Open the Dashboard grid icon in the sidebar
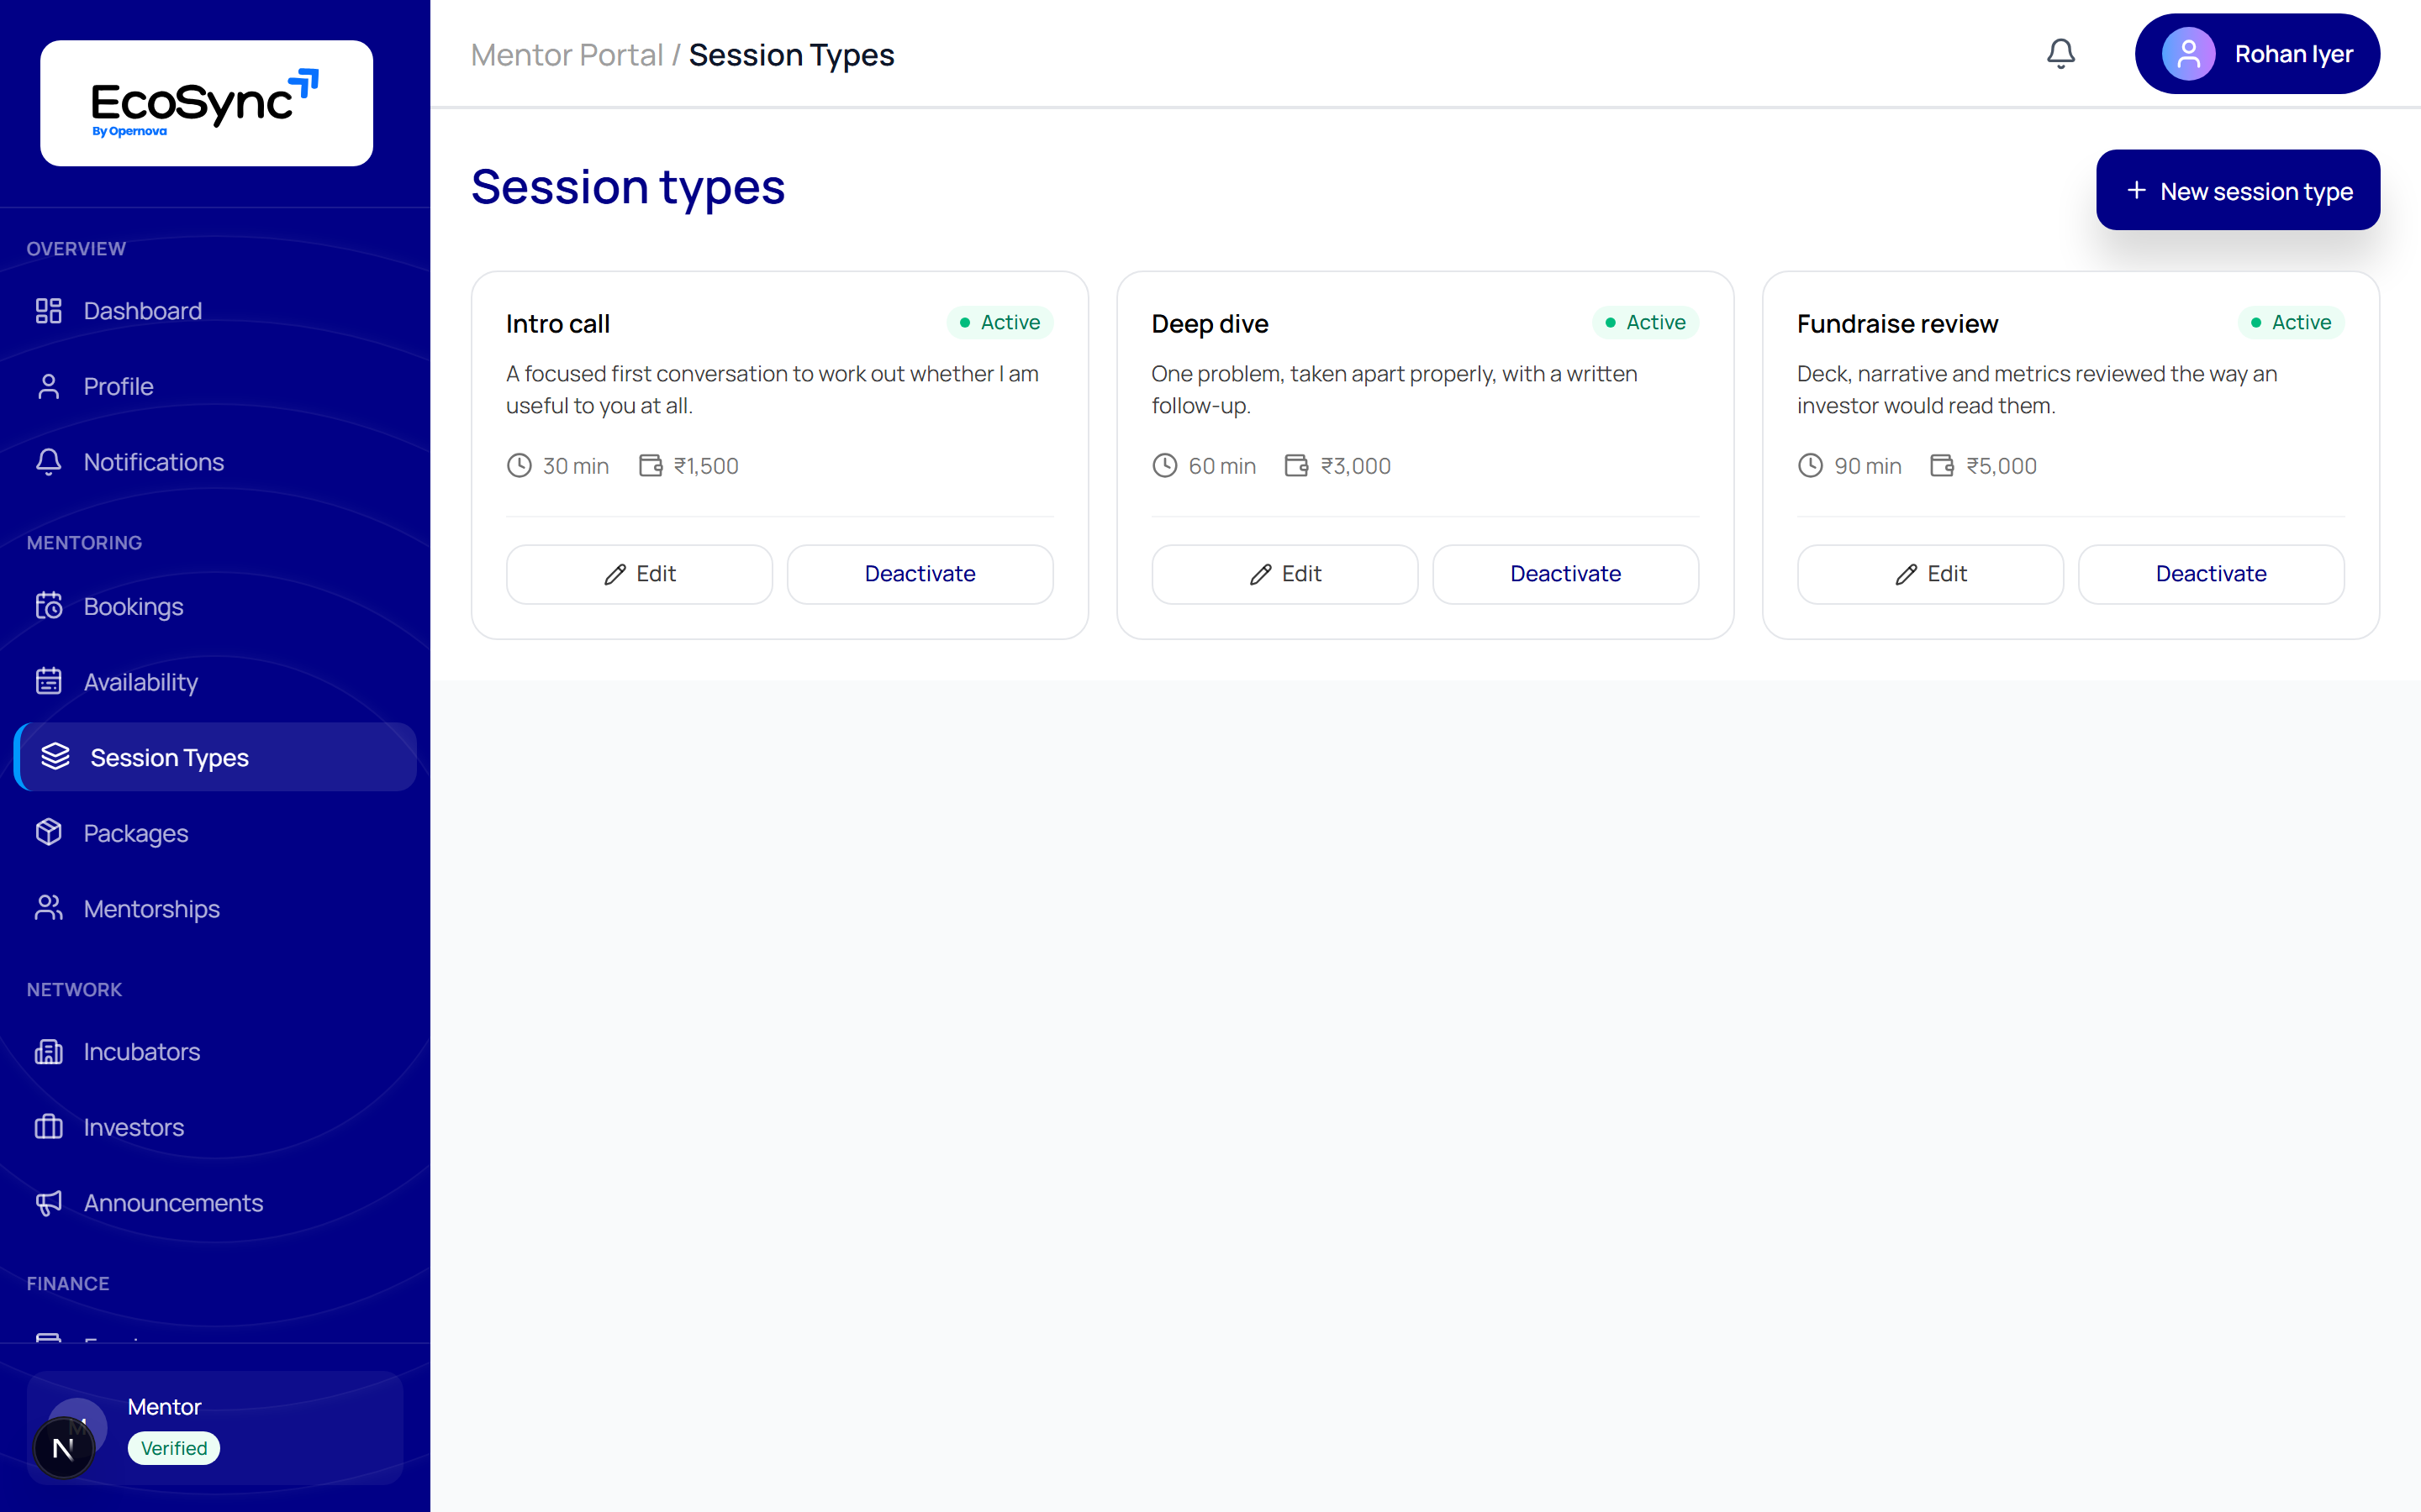 click(x=48, y=311)
